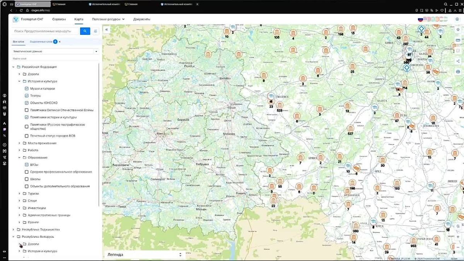Viewport: 464px width, 261px height.
Task: Click the museum cluster marker numbered 527
Action: 350,128
